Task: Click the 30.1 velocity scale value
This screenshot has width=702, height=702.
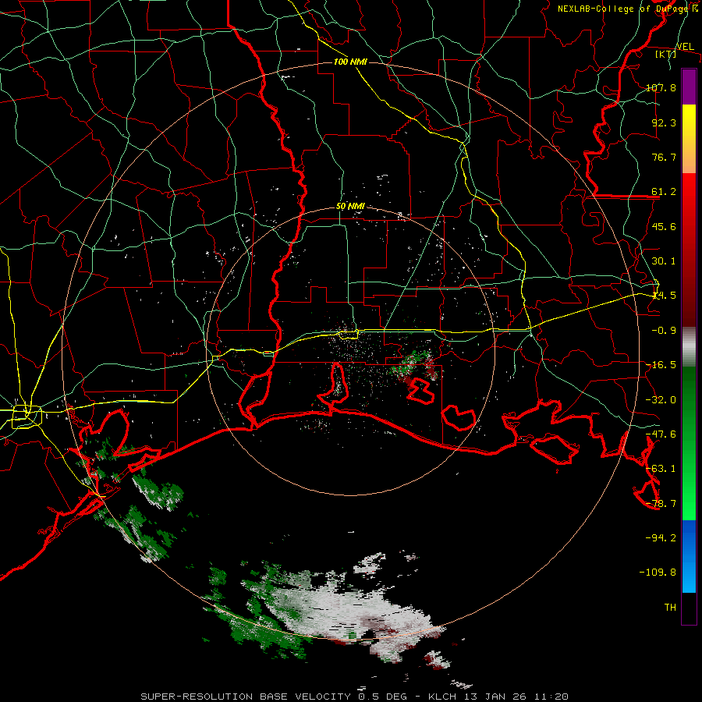Action: pos(664,261)
